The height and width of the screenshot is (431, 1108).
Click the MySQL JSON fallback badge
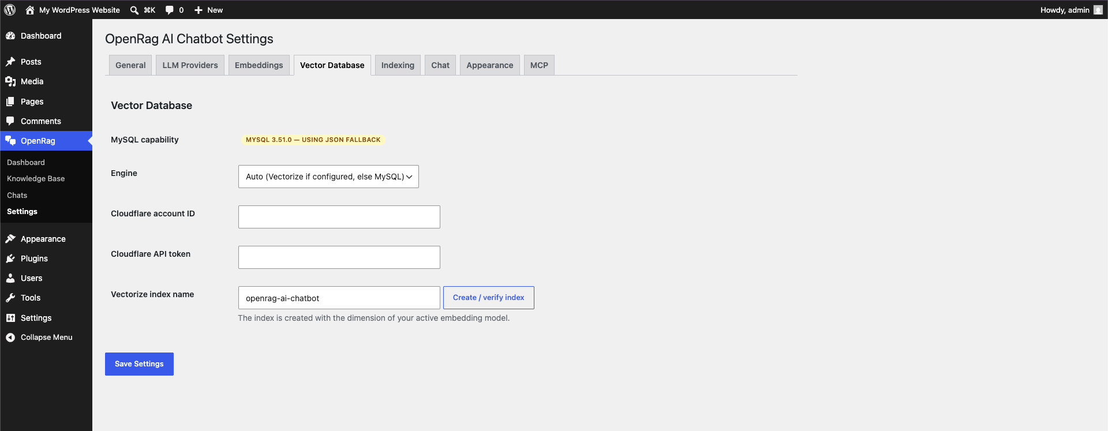(x=313, y=140)
